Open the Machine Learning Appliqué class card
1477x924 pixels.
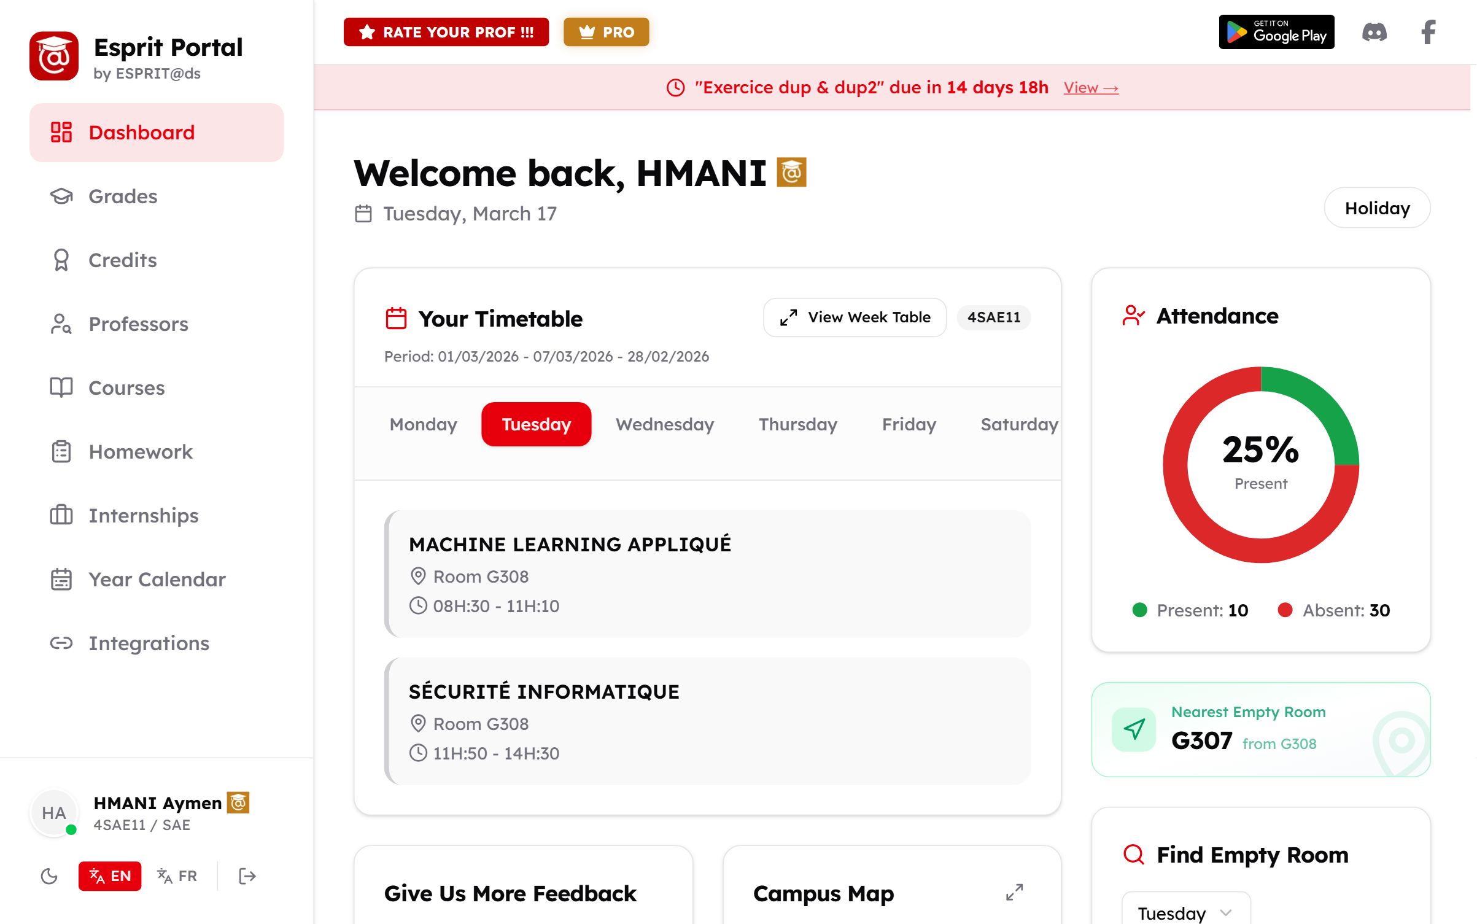tap(707, 573)
